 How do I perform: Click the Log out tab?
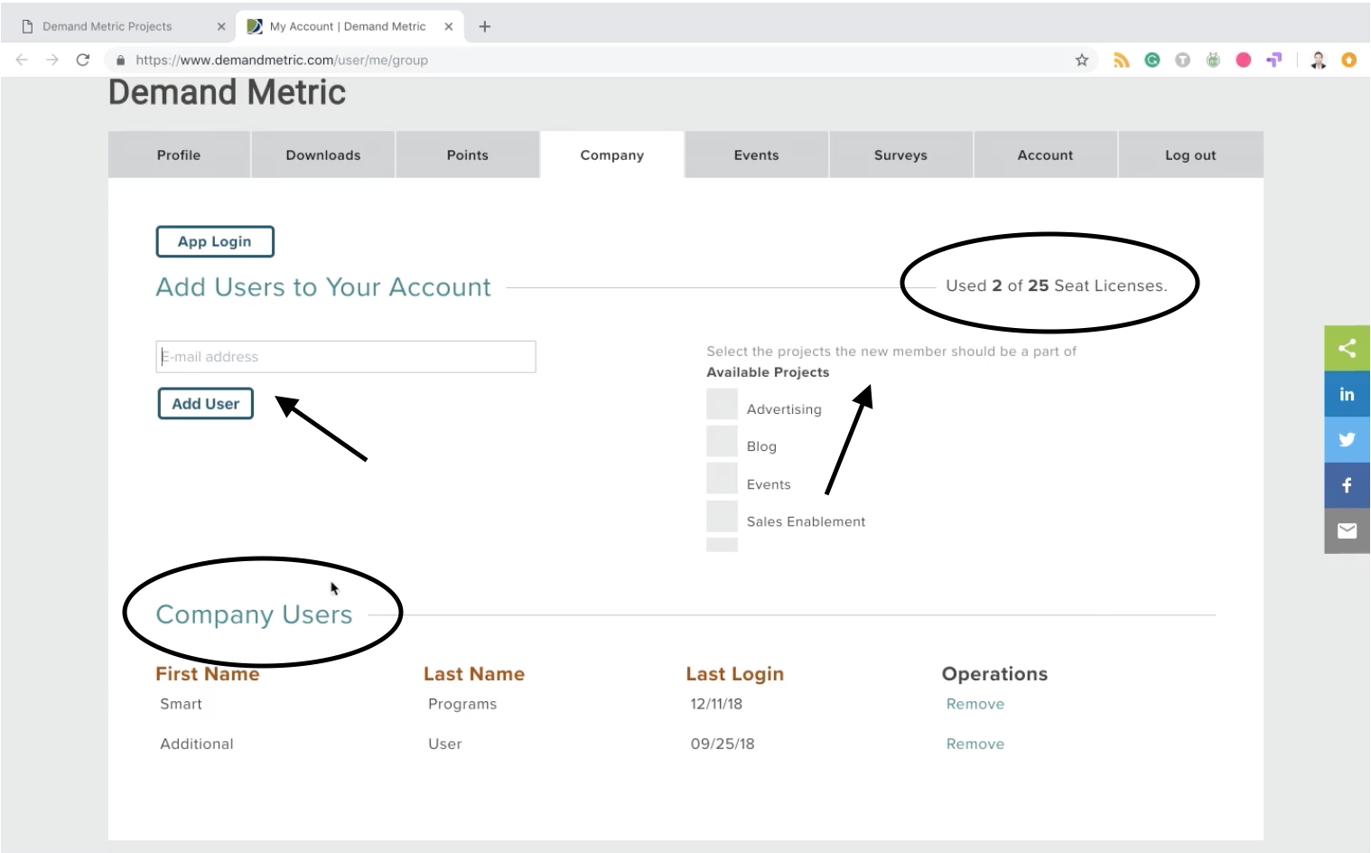pyautogui.click(x=1190, y=155)
